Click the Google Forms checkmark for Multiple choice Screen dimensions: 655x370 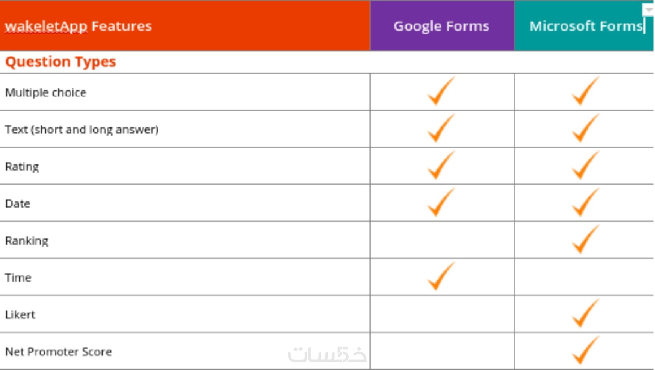441,91
